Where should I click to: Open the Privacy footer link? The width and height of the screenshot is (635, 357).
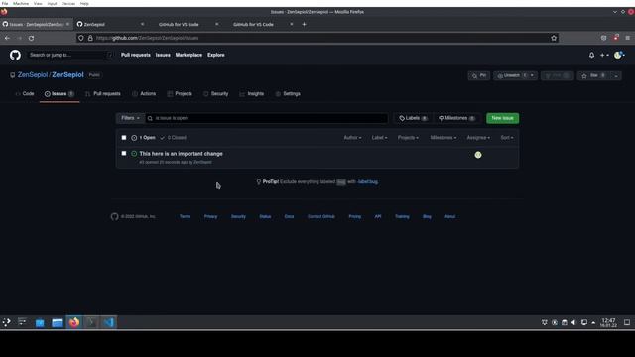(x=210, y=216)
